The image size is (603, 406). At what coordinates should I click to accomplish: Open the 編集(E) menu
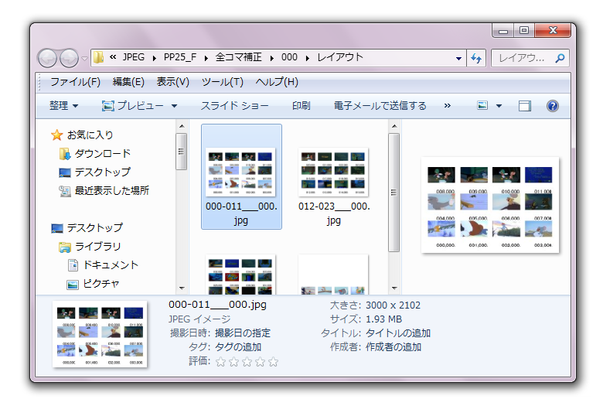(x=128, y=82)
